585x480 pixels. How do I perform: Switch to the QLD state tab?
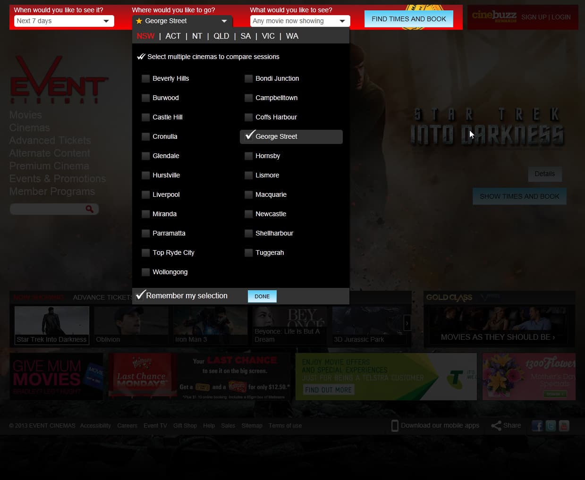[x=221, y=36]
